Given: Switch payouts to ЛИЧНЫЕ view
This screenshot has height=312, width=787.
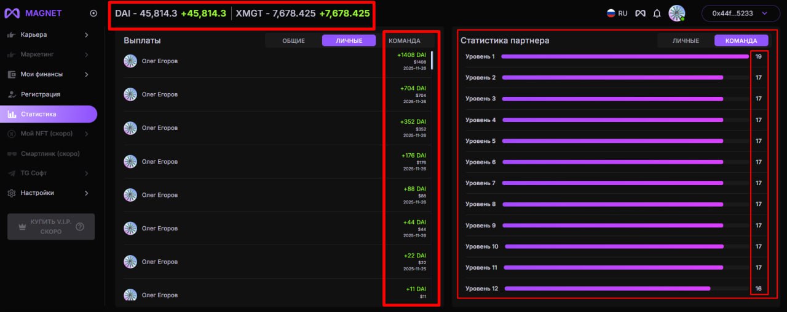Looking at the screenshot, I should point(349,40).
